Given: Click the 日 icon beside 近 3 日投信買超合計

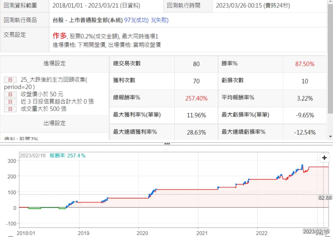Looking at the screenshot, I should [x=10, y=102].
